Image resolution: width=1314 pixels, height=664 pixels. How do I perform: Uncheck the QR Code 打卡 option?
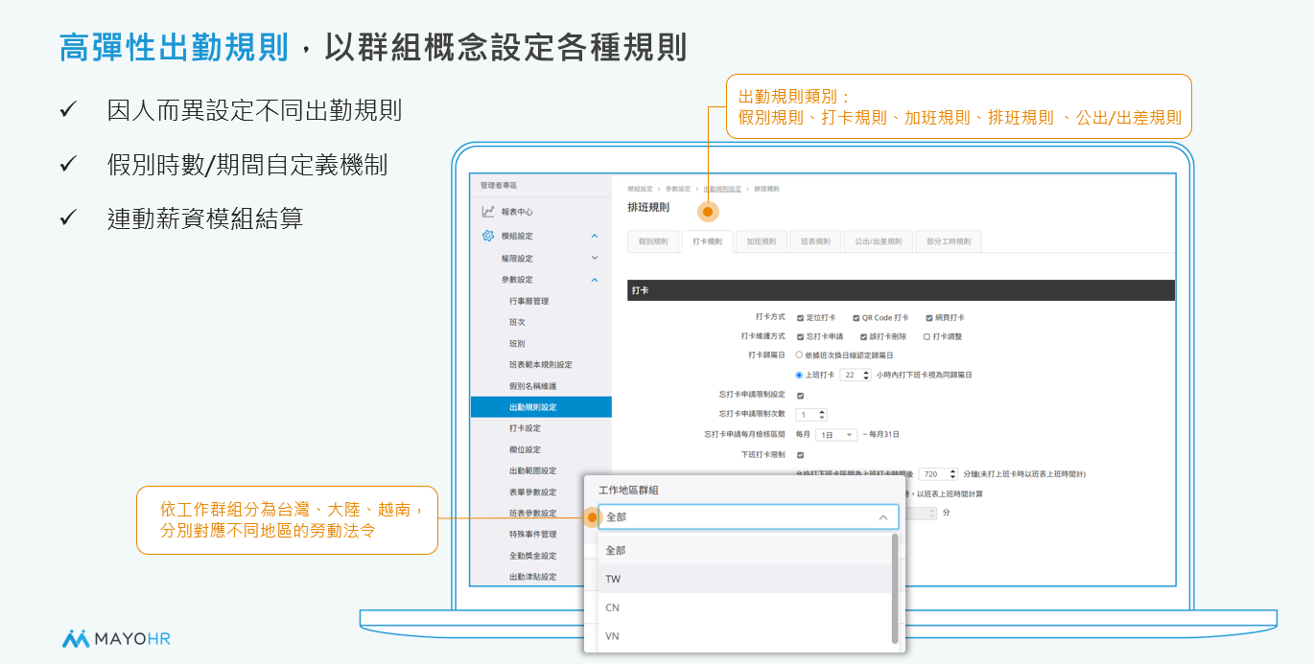(856, 318)
